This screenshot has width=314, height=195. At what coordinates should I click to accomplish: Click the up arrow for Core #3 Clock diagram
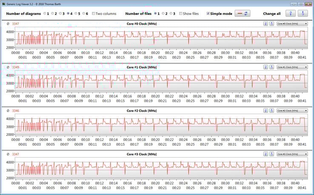[265, 154]
